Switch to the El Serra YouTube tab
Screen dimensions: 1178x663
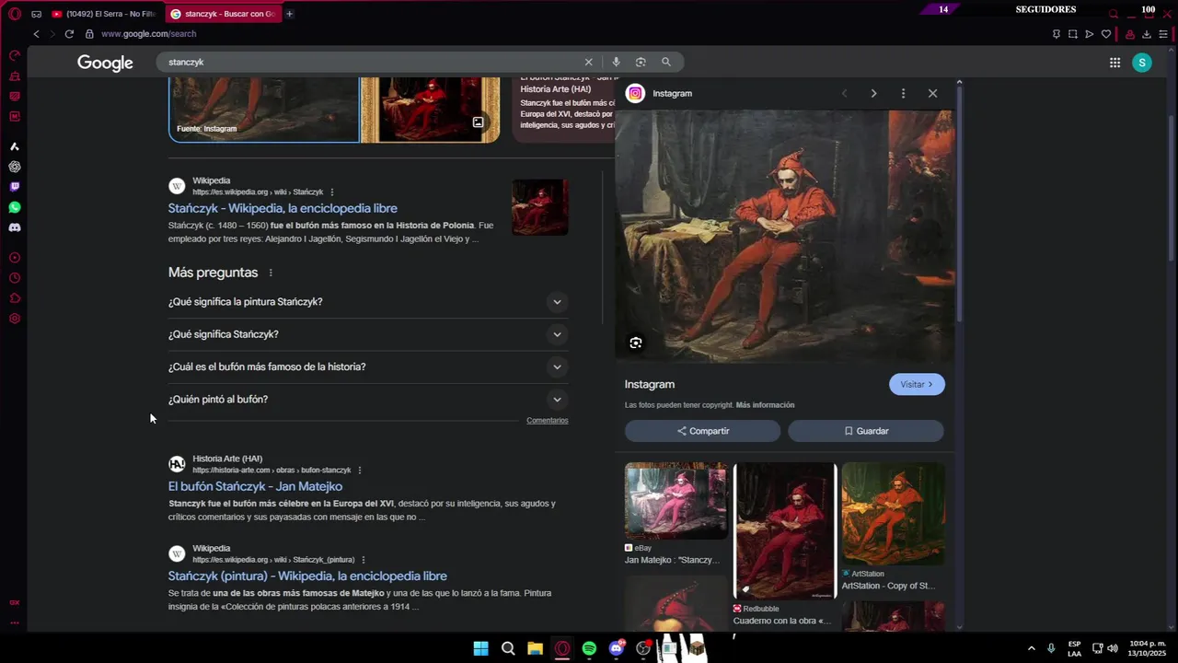(104, 14)
